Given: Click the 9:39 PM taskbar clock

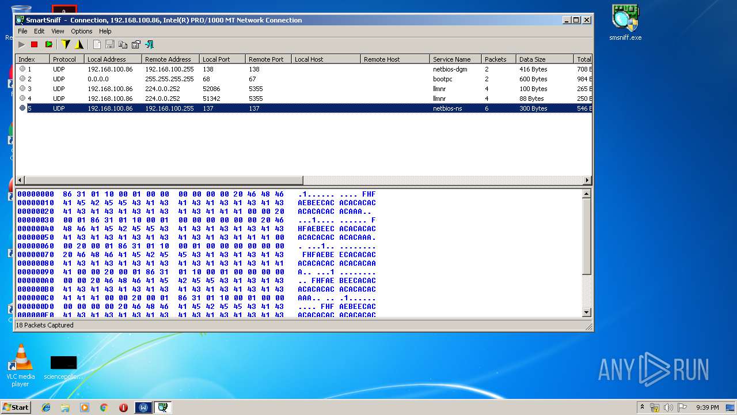Looking at the screenshot, I should tap(707, 408).
